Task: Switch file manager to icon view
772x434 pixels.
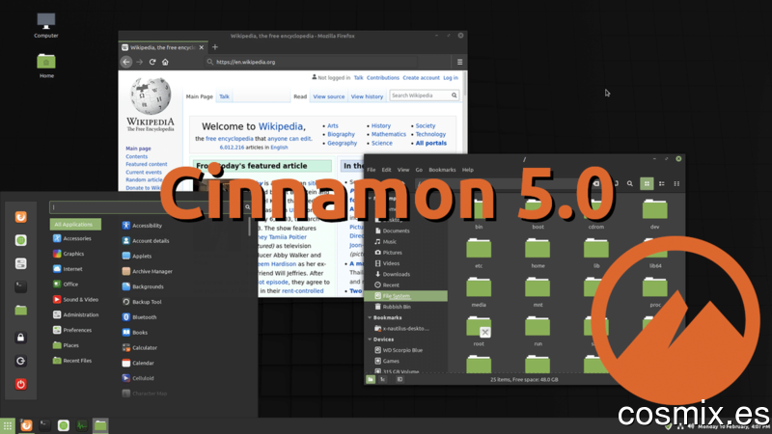Action: point(647,183)
